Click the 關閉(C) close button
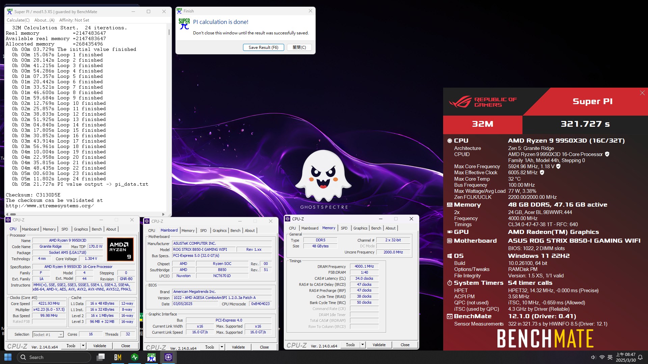The image size is (648, 364). 299,48
